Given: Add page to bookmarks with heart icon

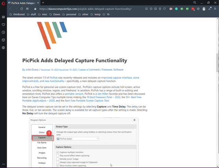Looking at the screenshot, I should pyautogui.click(x=164, y=9).
